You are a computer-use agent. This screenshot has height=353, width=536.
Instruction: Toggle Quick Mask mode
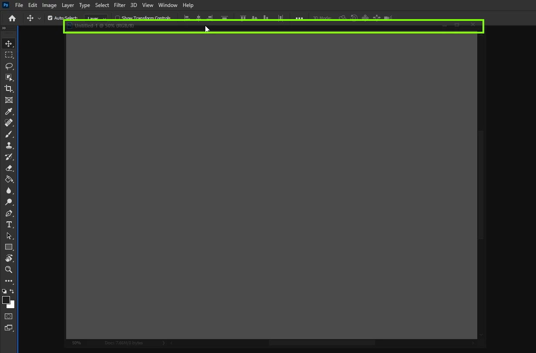[x=9, y=316]
